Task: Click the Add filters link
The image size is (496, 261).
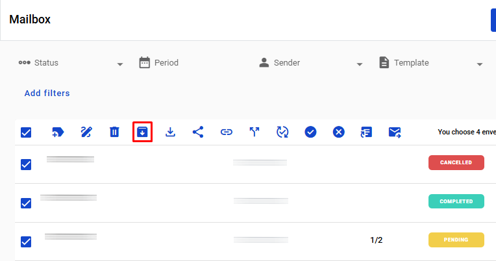Action: (x=47, y=93)
